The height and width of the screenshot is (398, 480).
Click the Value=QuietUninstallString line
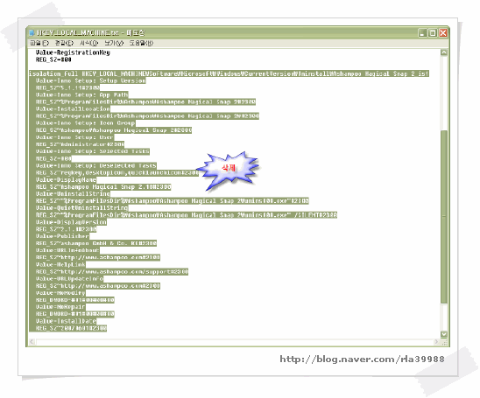81,208
